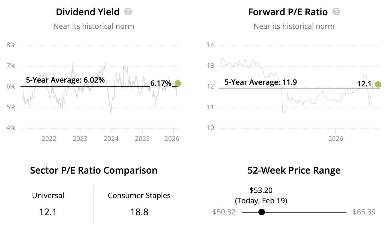389x230 pixels.
Task: Click the Consumer Staples sector P/E value 18.8
Action: [139, 212]
